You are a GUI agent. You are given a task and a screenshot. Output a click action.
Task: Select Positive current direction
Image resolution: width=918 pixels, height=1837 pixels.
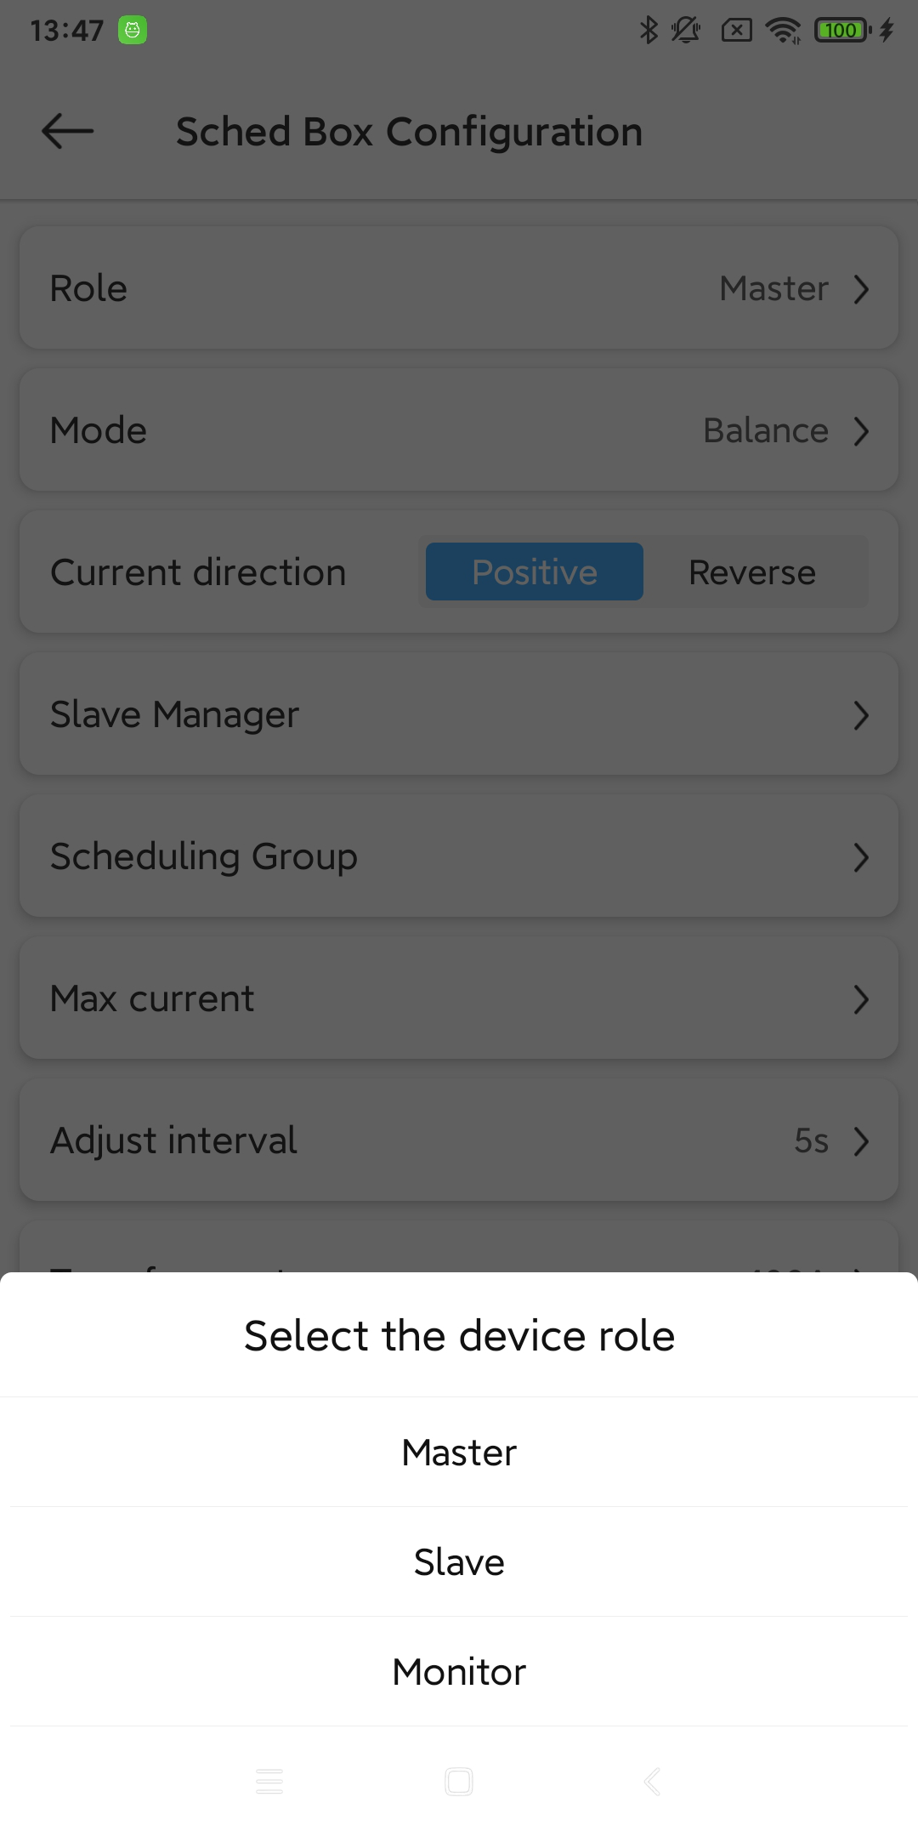point(534,572)
